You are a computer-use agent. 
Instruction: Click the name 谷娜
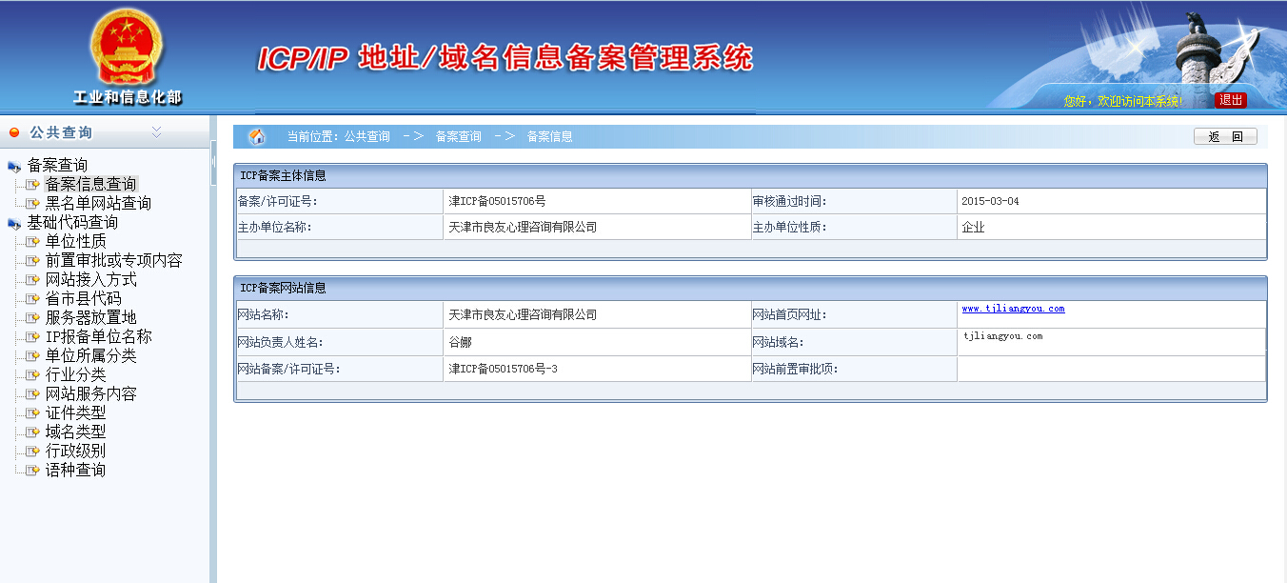tap(460, 342)
